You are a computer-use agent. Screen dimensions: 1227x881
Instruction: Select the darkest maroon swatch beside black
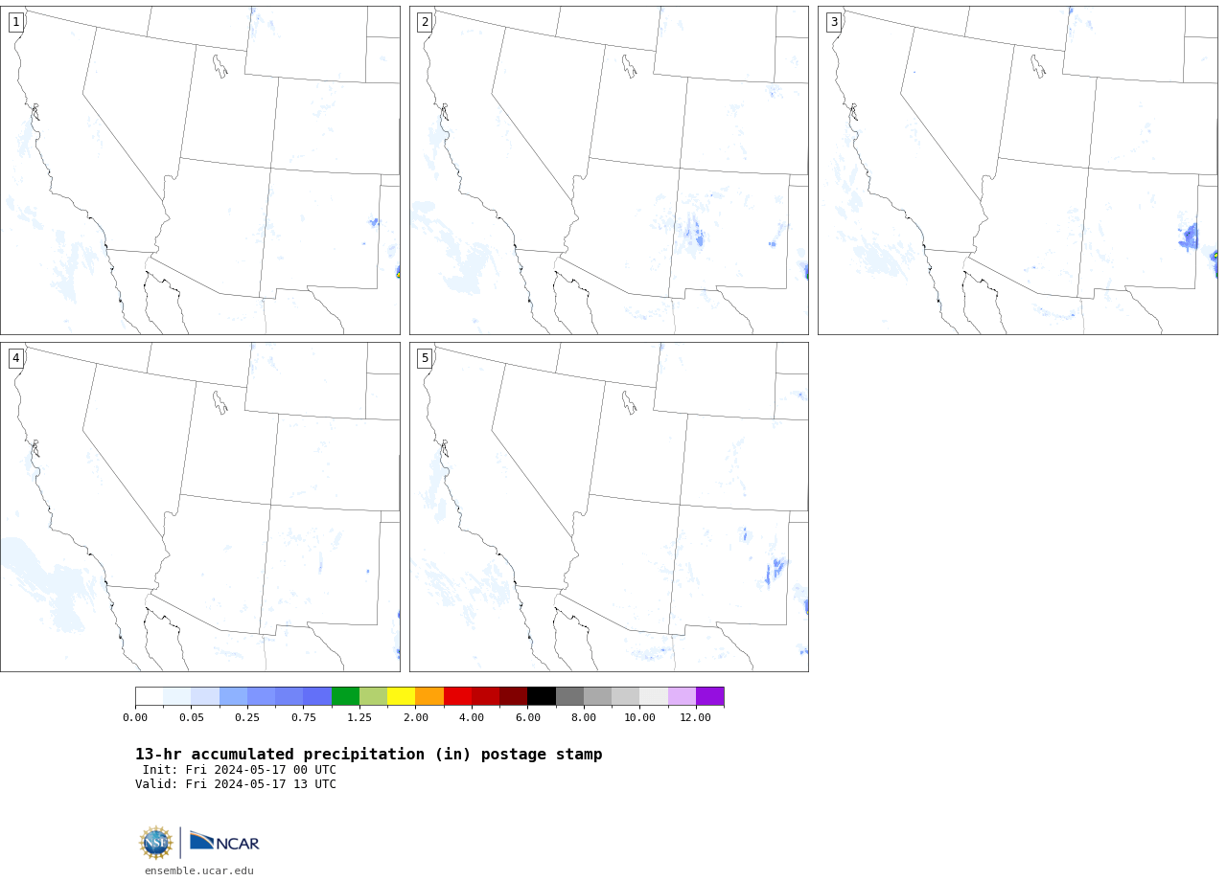point(514,696)
